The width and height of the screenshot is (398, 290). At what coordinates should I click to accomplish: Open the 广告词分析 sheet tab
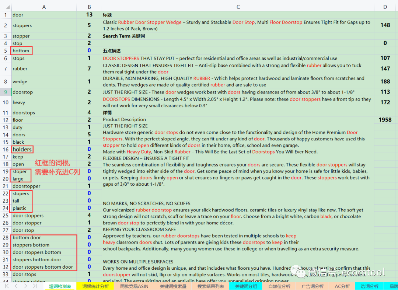(313, 286)
